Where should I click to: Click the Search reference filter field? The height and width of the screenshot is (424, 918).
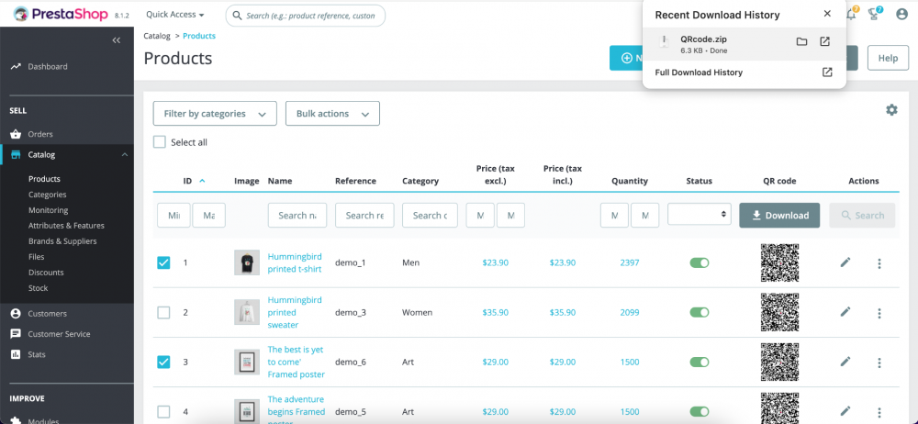coord(364,216)
